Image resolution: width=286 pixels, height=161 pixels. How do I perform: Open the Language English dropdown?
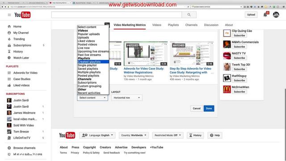pyautogui.click(x=97, y=135)
